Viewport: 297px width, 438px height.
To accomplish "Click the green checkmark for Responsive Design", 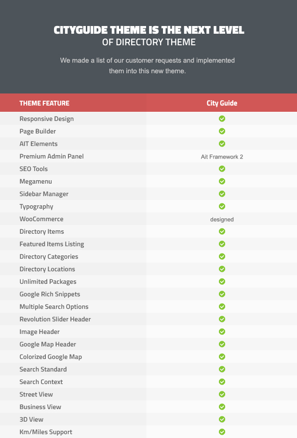I will point(222,119).
